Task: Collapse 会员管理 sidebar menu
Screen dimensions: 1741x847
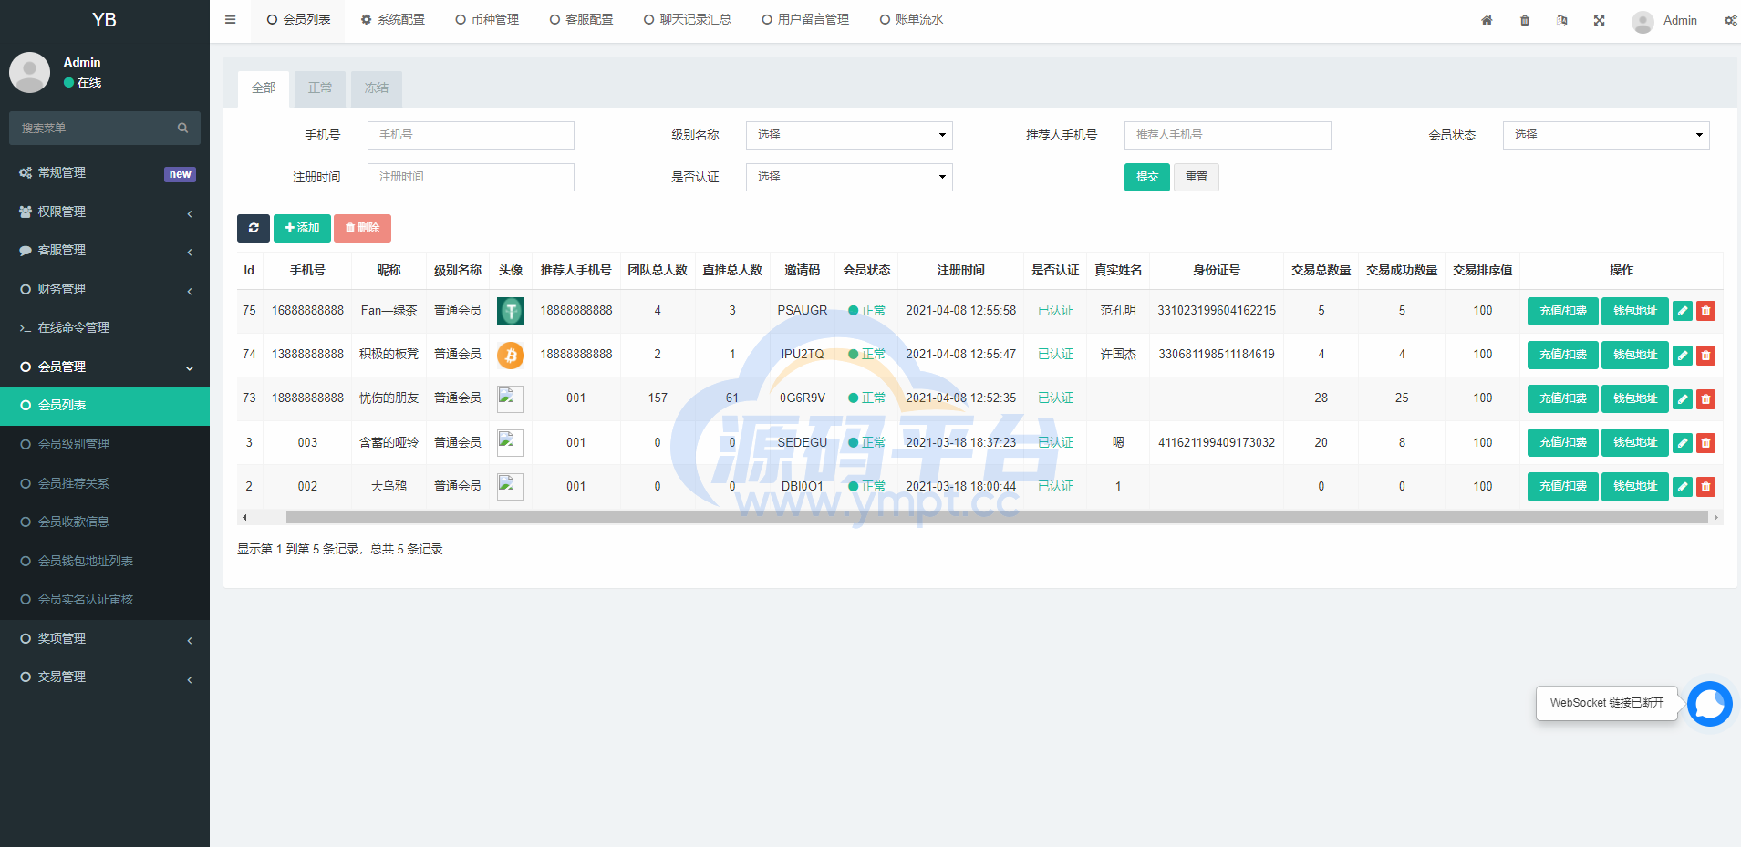Action: (105, 367)
